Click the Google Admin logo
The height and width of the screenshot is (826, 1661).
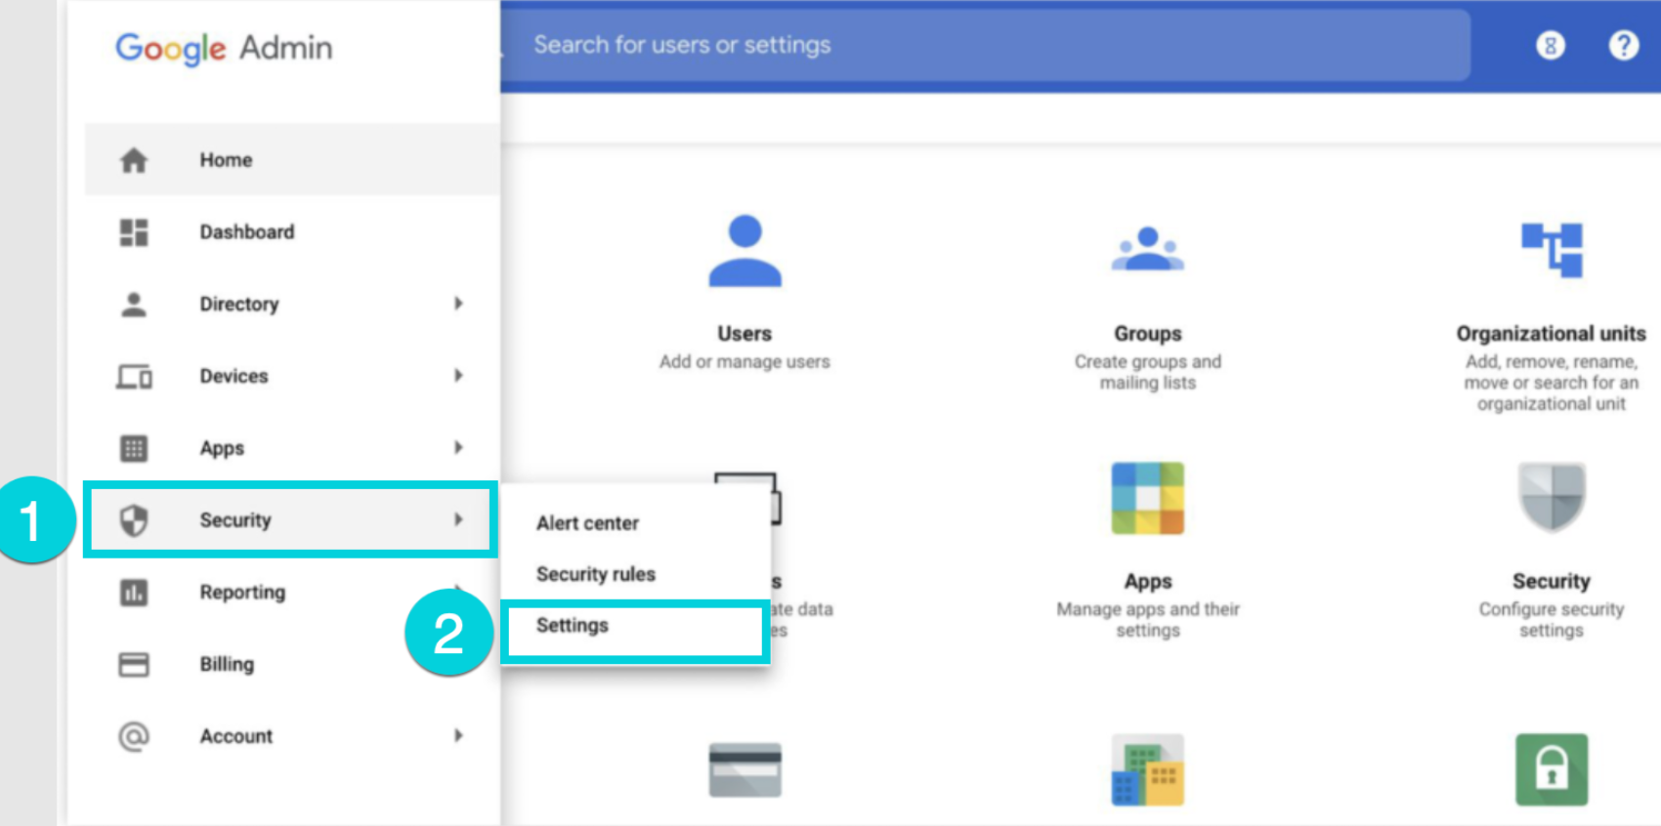coord(224,48)
